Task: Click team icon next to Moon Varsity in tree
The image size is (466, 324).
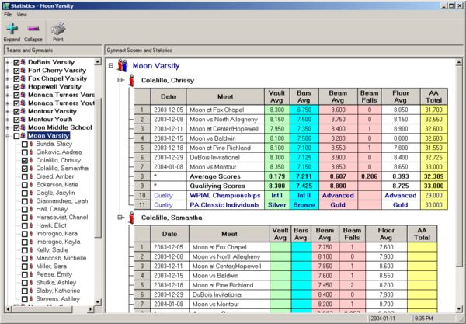Action: 23,136
